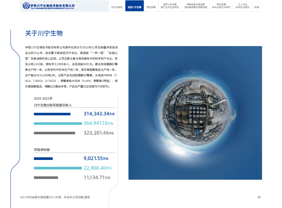Screen dimensions: 282x208
Task: Click the 2021年社会责任报告 footer text
Action: [x=55, y=197]
